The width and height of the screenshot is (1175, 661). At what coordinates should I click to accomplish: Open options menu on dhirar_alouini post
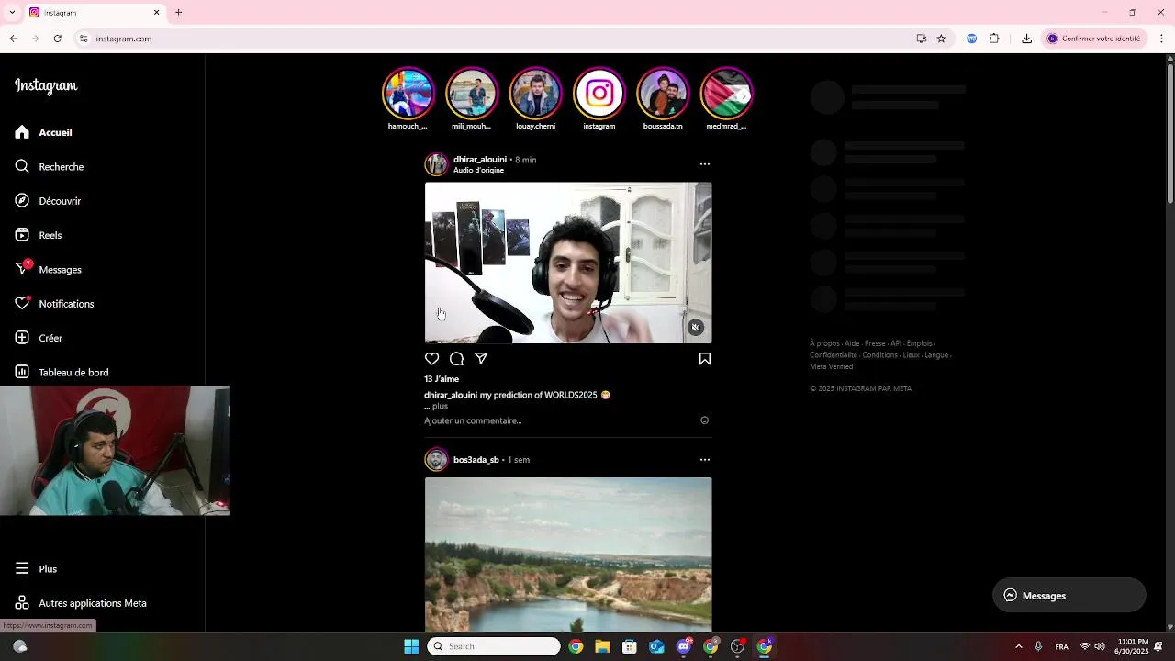pos(705,164)
